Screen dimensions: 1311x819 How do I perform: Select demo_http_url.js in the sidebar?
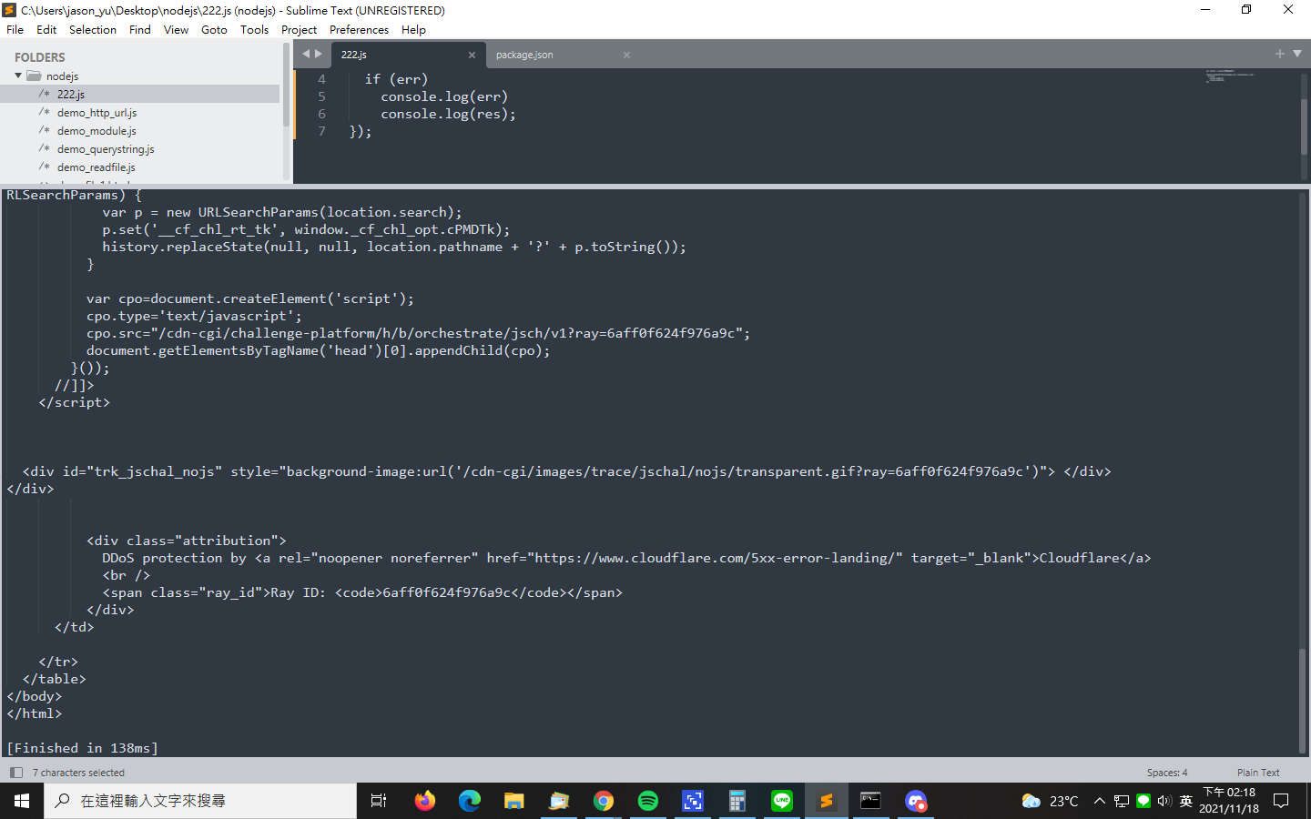tap(97, 112)
